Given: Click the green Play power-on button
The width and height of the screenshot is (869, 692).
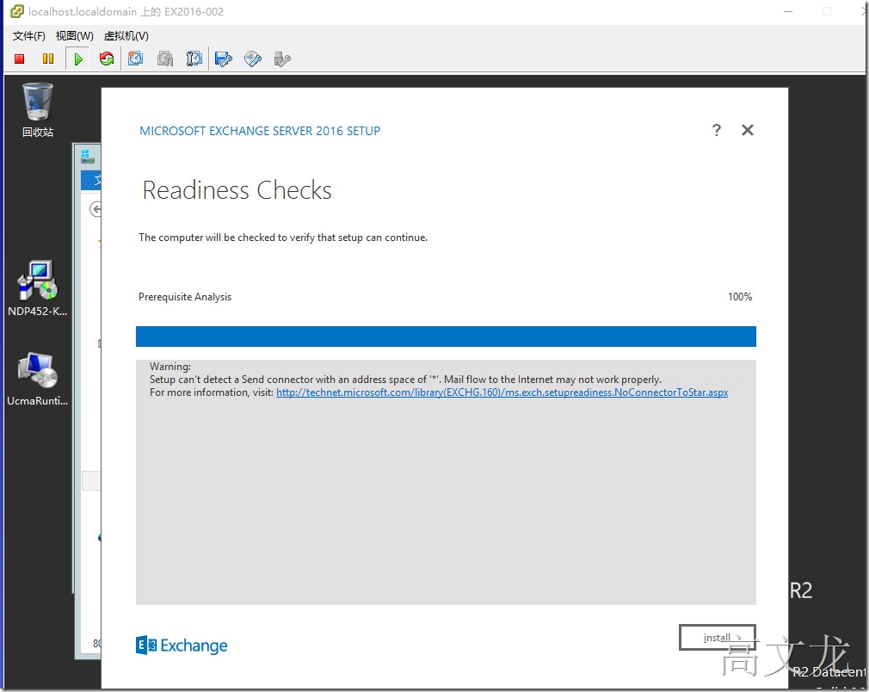Looking at the screenshot, I should [x=78, y=59].
